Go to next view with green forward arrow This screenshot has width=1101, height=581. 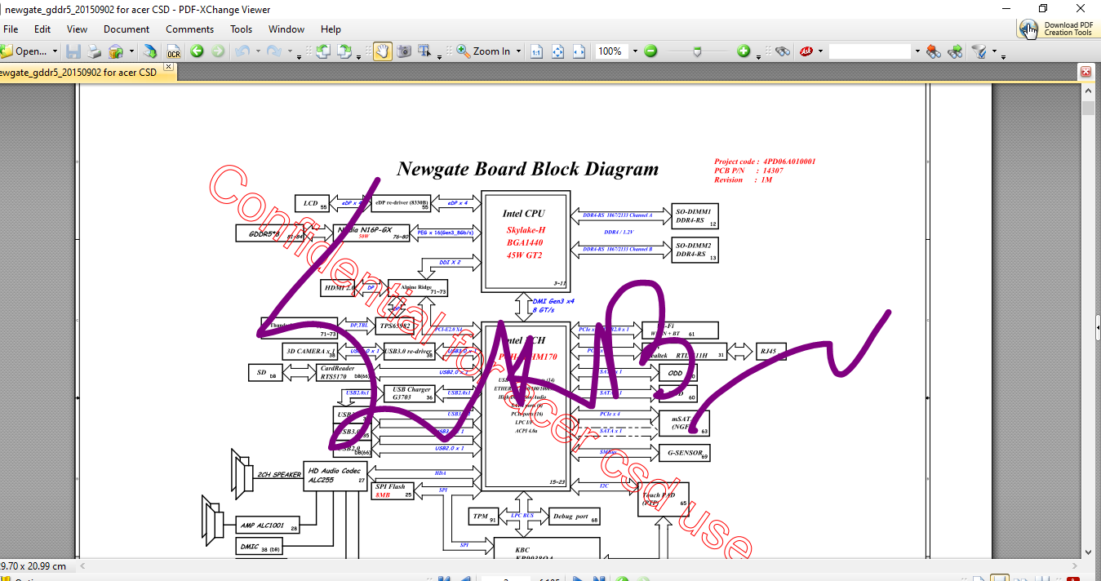click(x=218, y=51)
